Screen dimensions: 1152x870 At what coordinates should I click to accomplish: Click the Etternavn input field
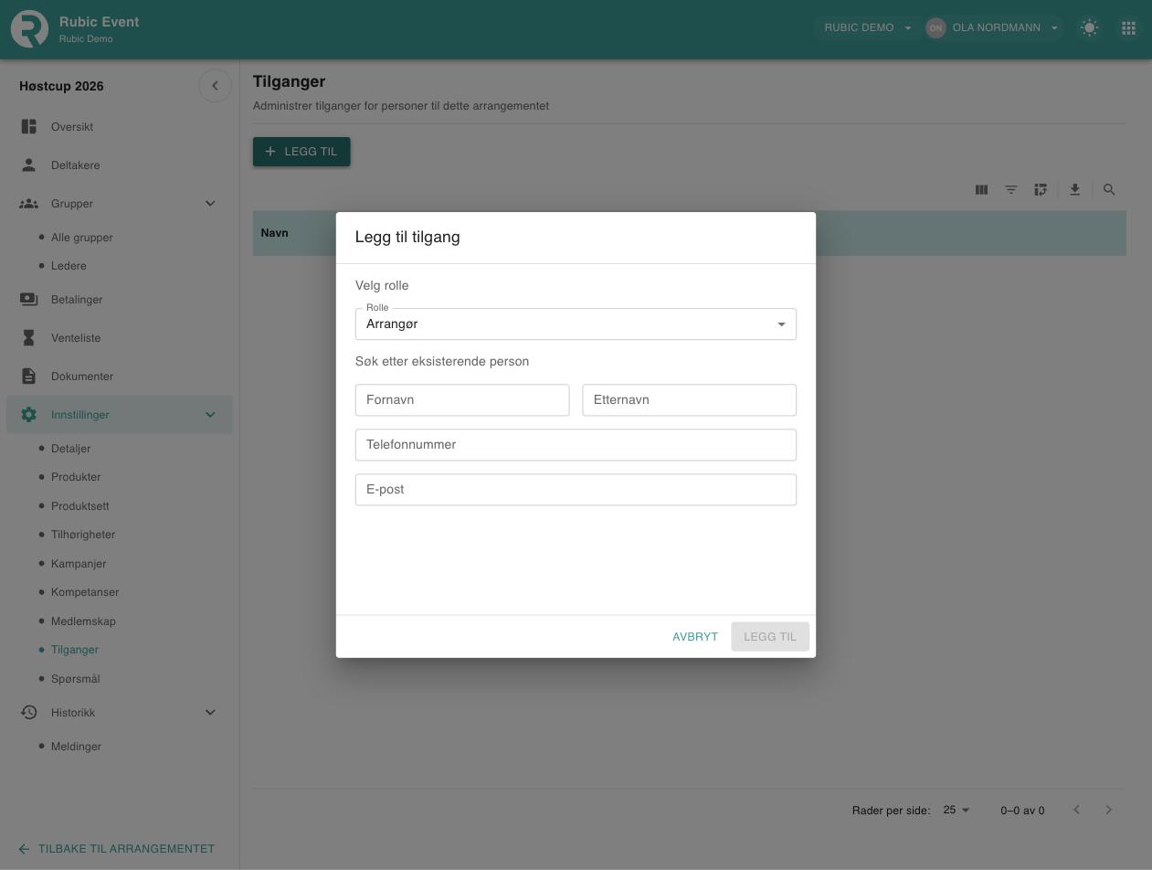pos(690,400)
